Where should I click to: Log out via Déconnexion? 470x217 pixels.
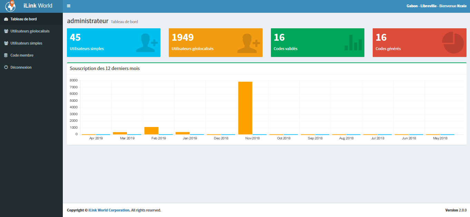tap(21, 68)
